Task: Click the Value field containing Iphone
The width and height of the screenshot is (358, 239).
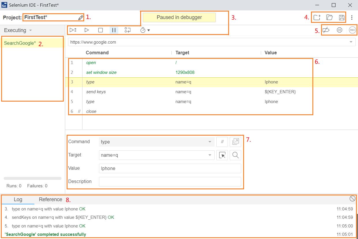Action: click(170, 168)
